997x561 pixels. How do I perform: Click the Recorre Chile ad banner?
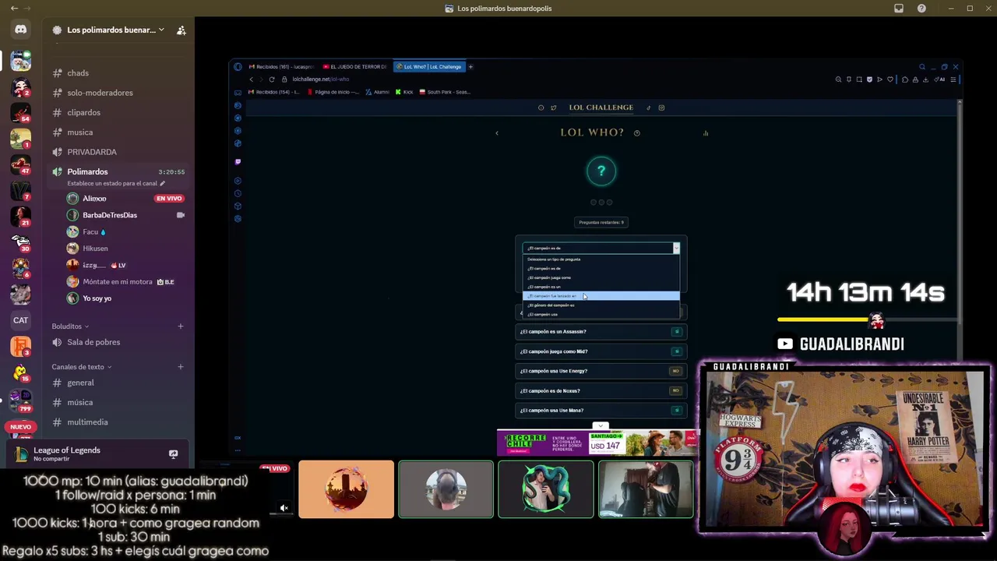597,443
